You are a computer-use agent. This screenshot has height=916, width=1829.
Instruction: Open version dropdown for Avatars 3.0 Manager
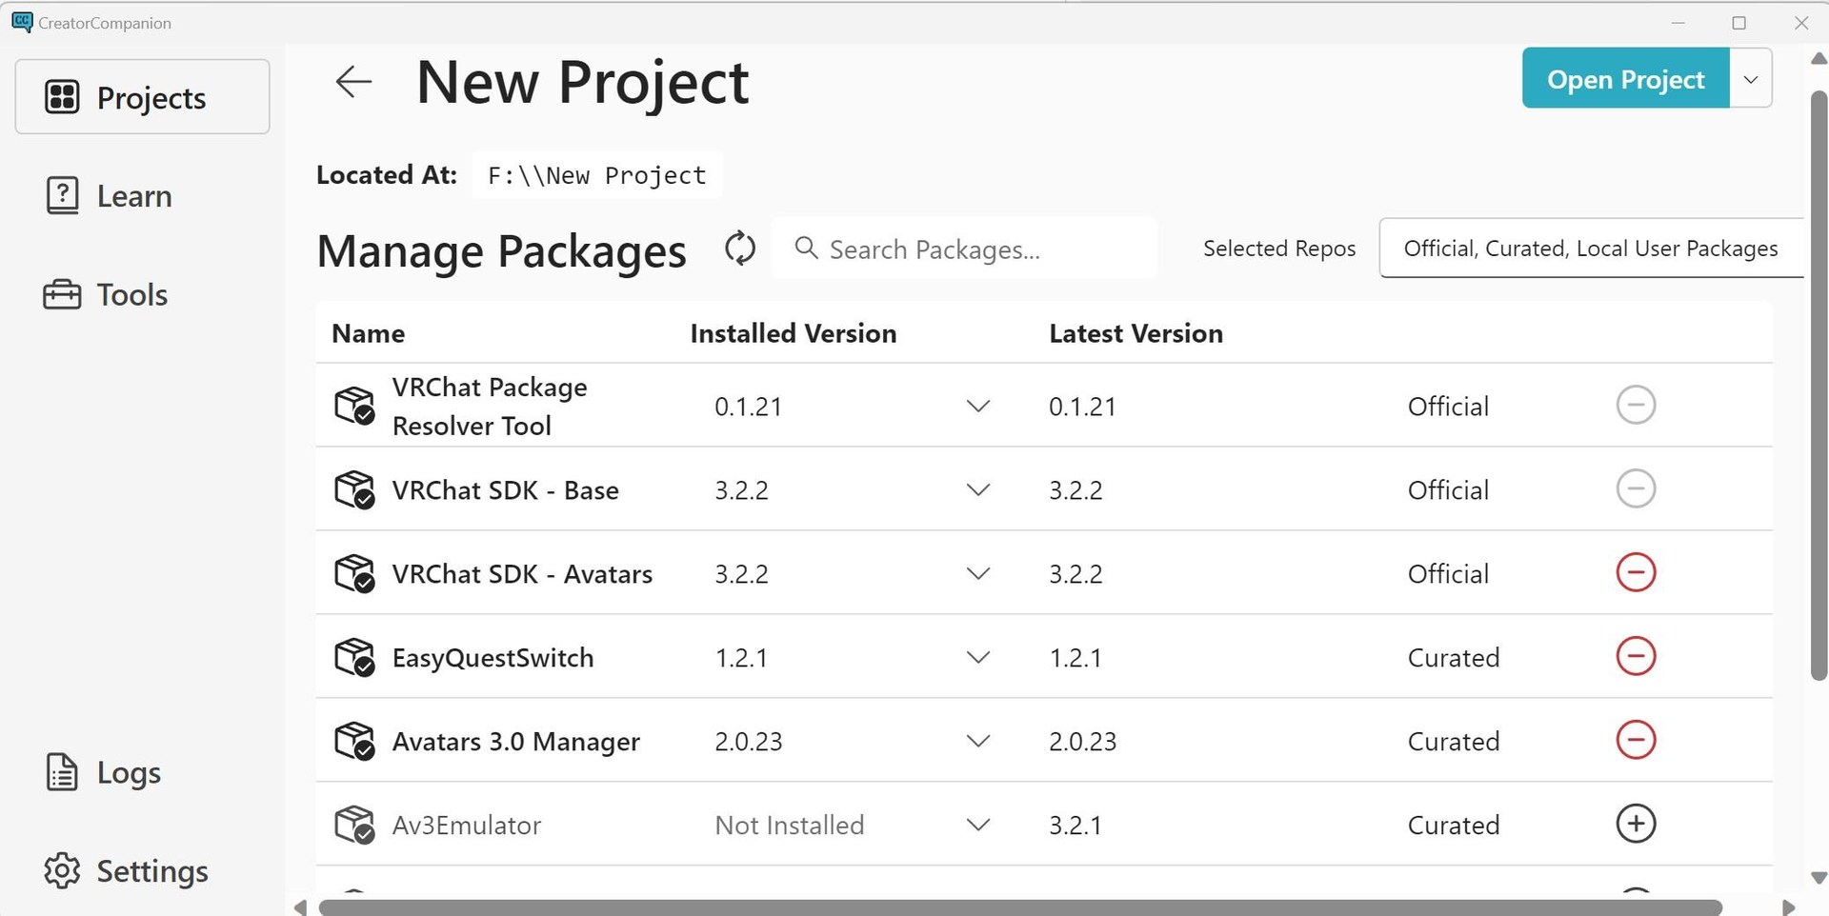pos(978,742)
